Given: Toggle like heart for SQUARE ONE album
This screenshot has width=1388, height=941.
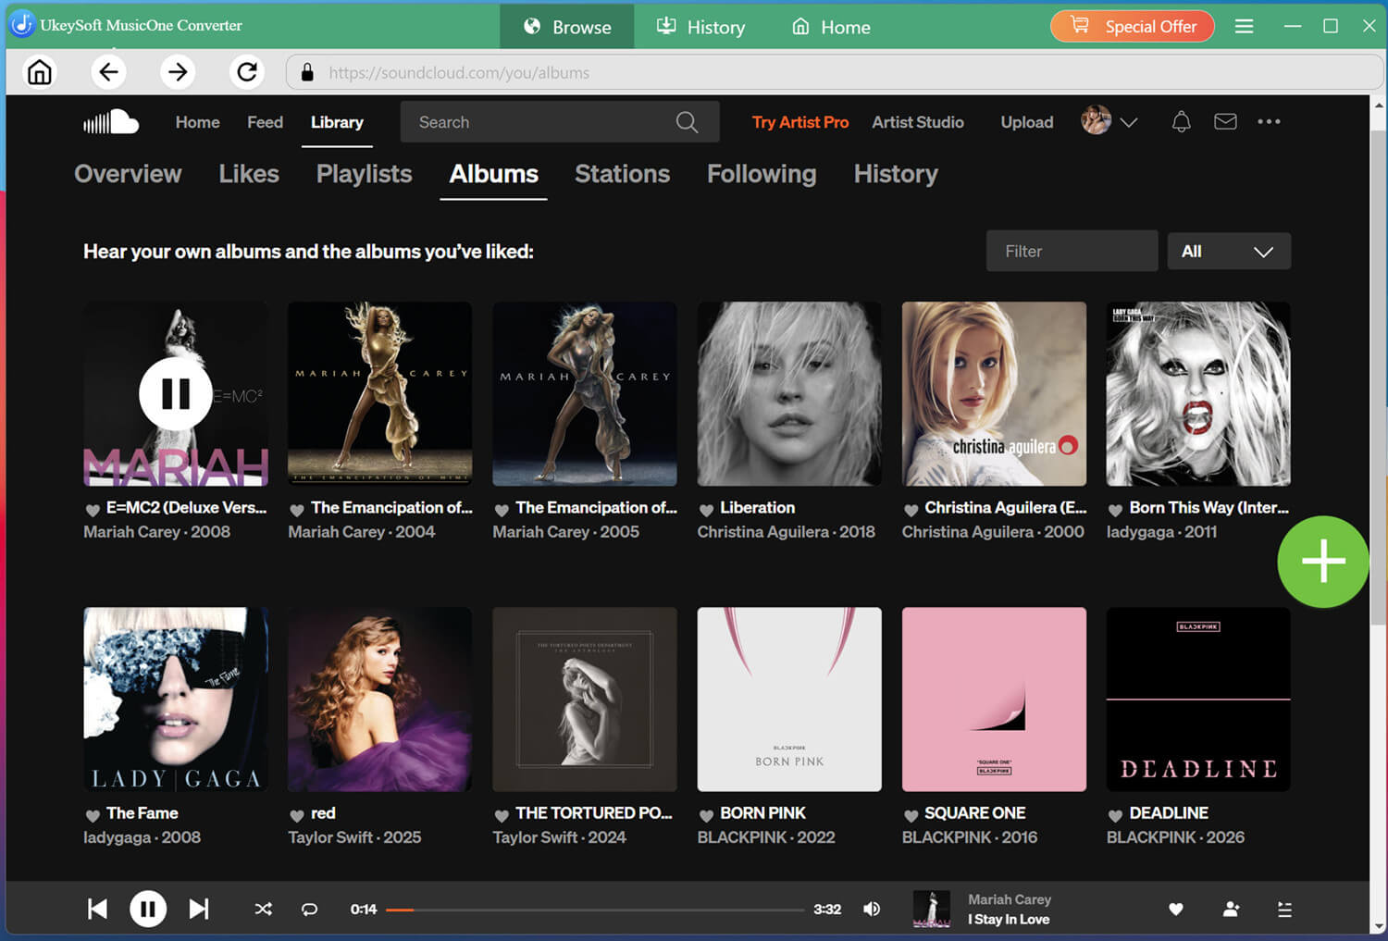Looking at the screenshot, I should point(911,815).
